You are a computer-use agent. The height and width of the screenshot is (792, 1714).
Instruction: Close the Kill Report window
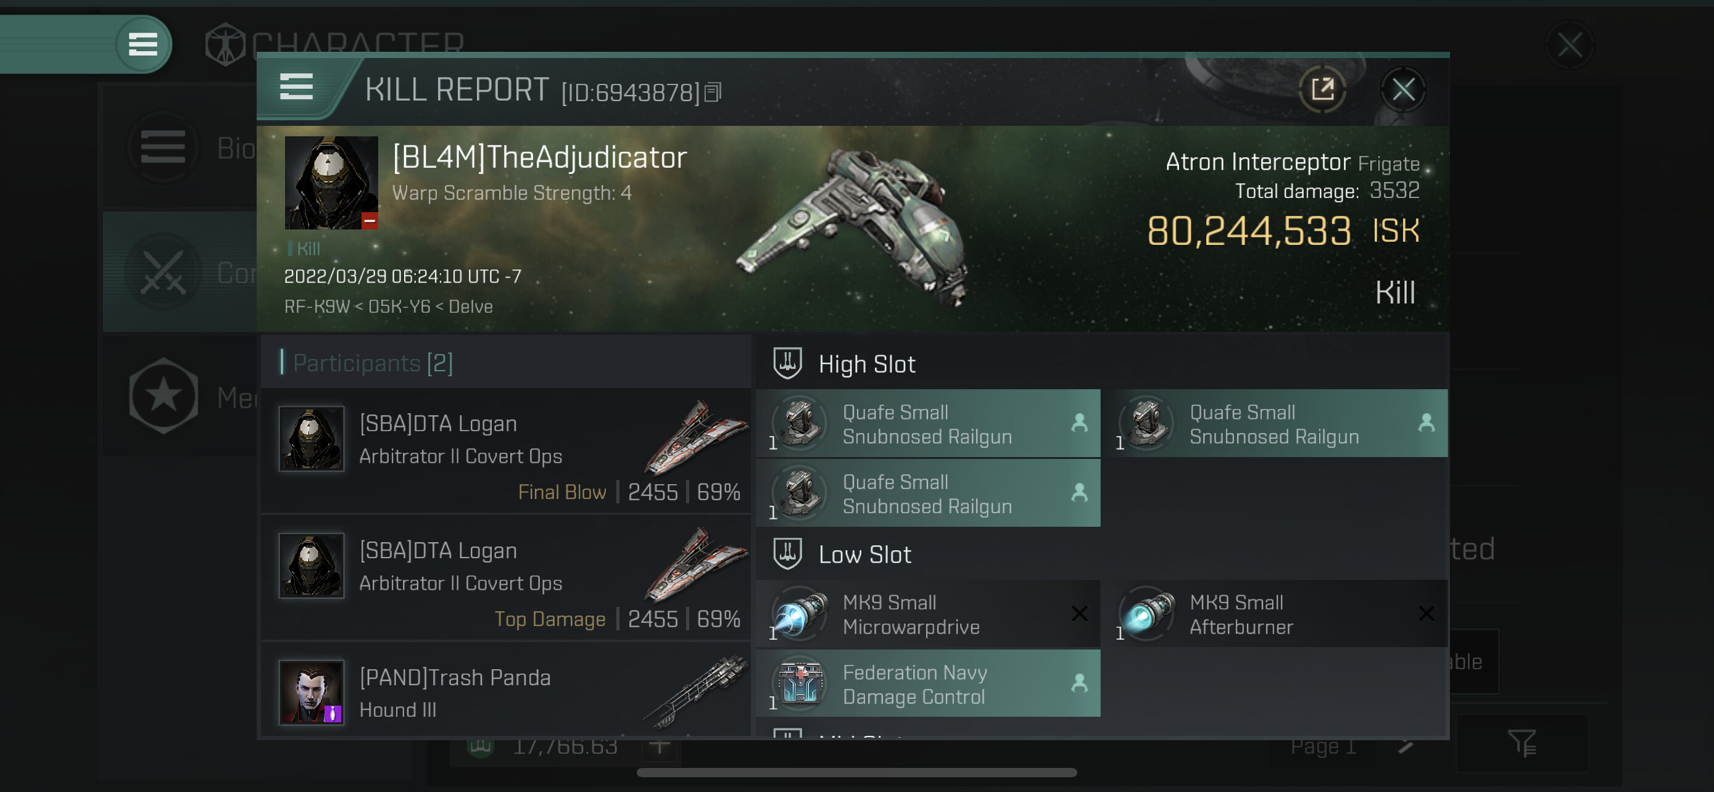pos(1403,89)
